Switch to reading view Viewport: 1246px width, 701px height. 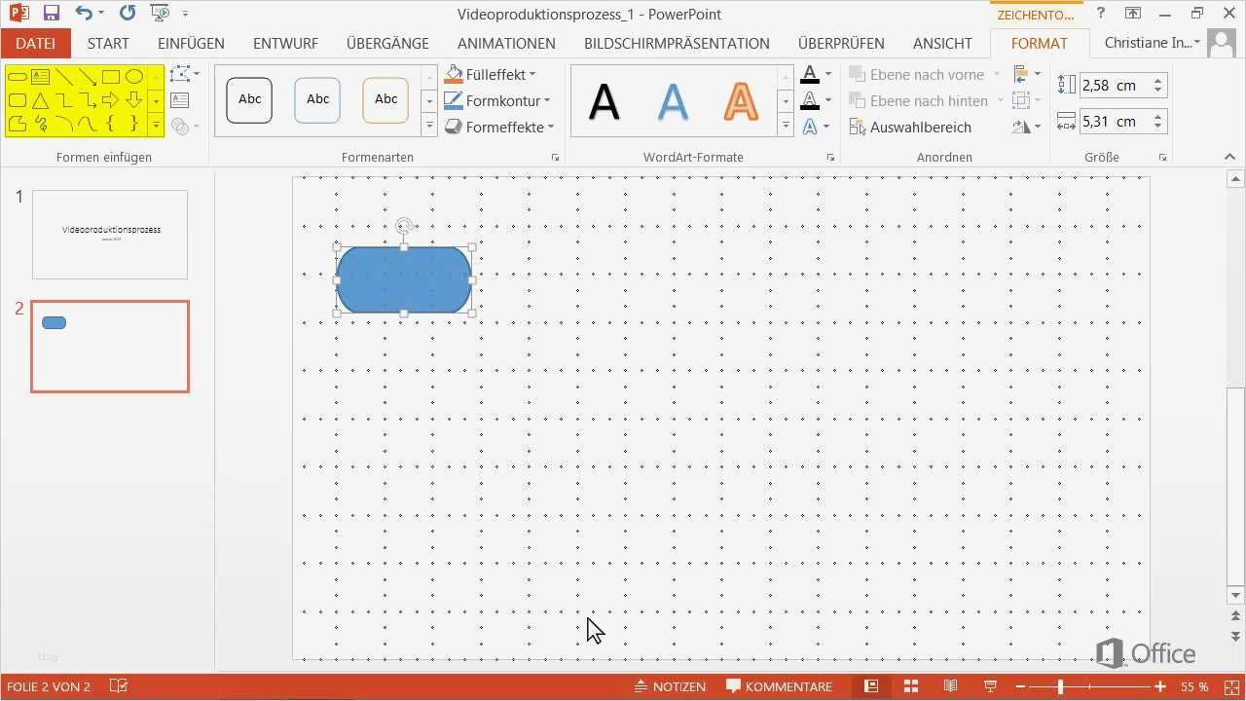click(951, 686)
